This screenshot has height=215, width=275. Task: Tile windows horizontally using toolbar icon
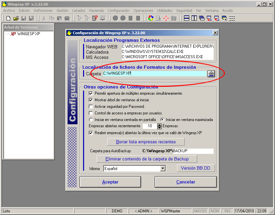click(x=187, y=18)
